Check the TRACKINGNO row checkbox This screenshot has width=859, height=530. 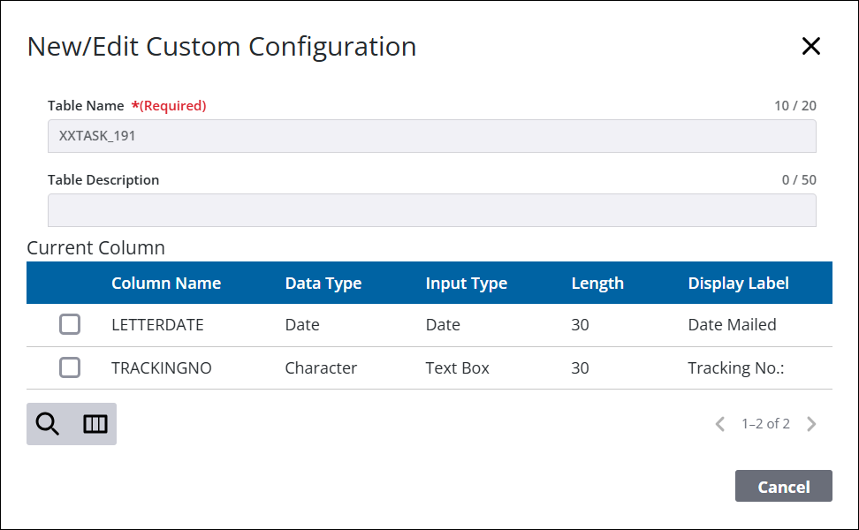point(70,367)
